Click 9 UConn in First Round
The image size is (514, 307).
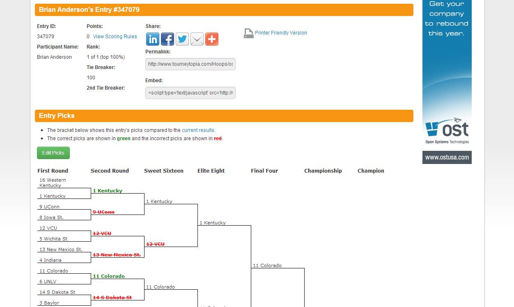coord(49,207)
